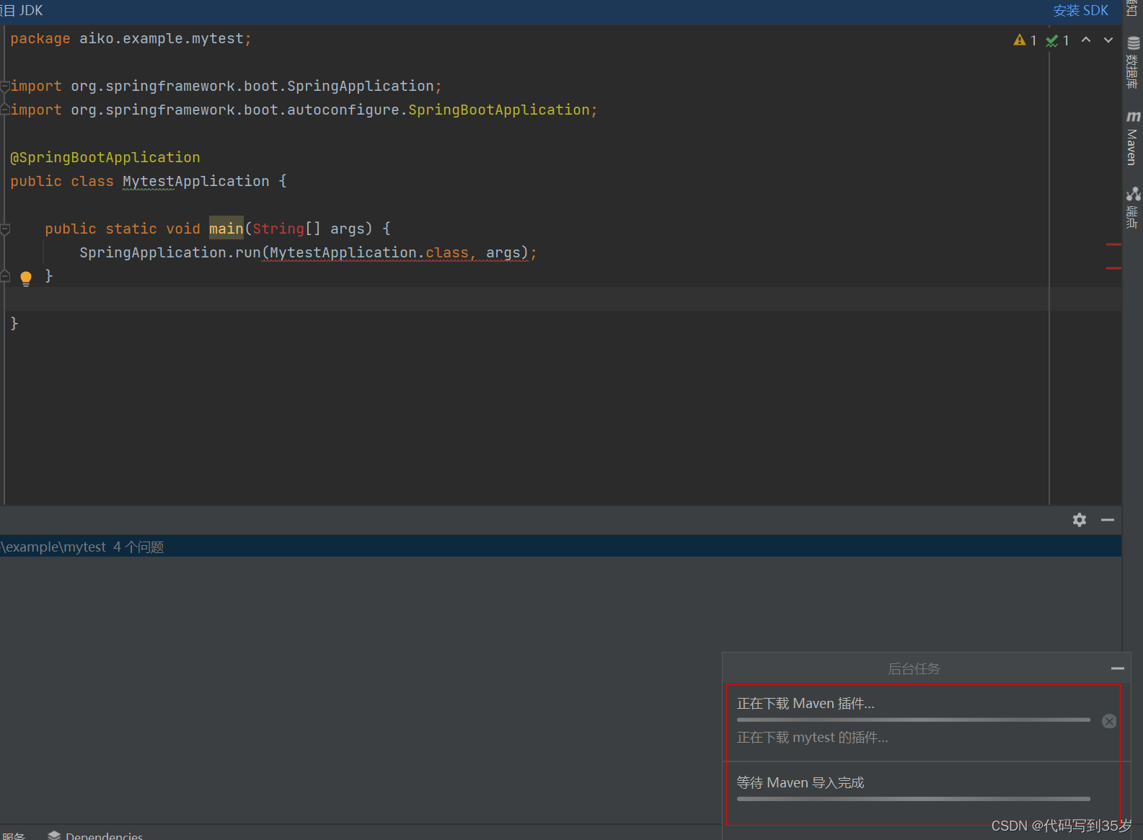Viewport: 1143px width, 840px height.
Task: Open the Endpoints tool window tab
Action: [1133, 208]
